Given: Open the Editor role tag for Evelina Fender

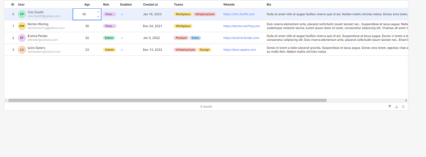Looking at the screenshot, I should pos(109,38).
